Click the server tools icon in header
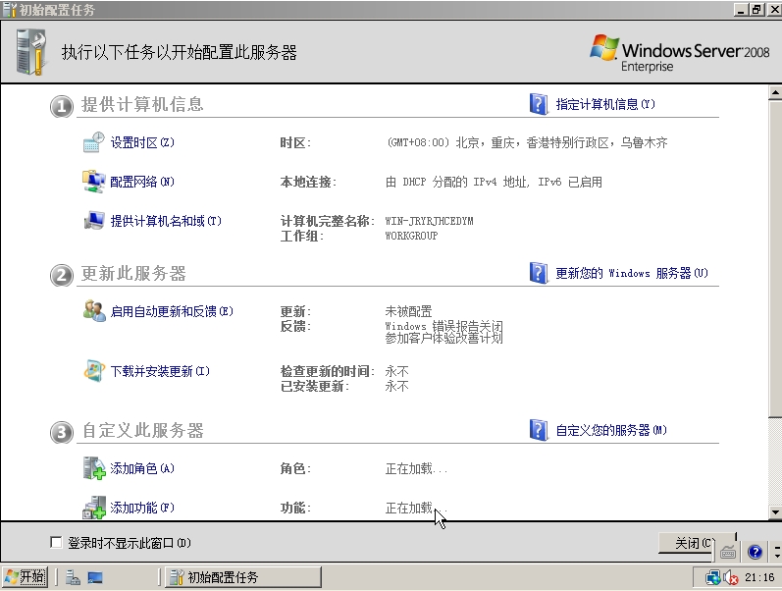Screen dimensions: 782x591 click(x=31, y=52)
